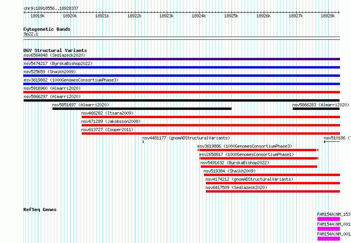The image size is (351, 243).
Task: Open nsv5491632 (ByrskaBishop2022) variant label
Action: (x=235, y=163)
